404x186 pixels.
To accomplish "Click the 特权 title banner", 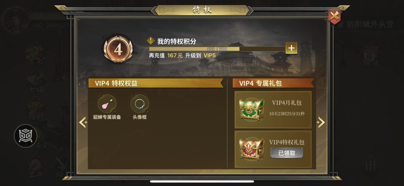I will 202,10.
